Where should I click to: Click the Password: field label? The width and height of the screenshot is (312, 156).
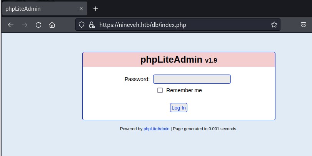click(x=137, y=79)
